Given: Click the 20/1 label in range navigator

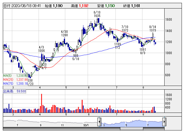Looking at the screenshot, I should 86,125.
